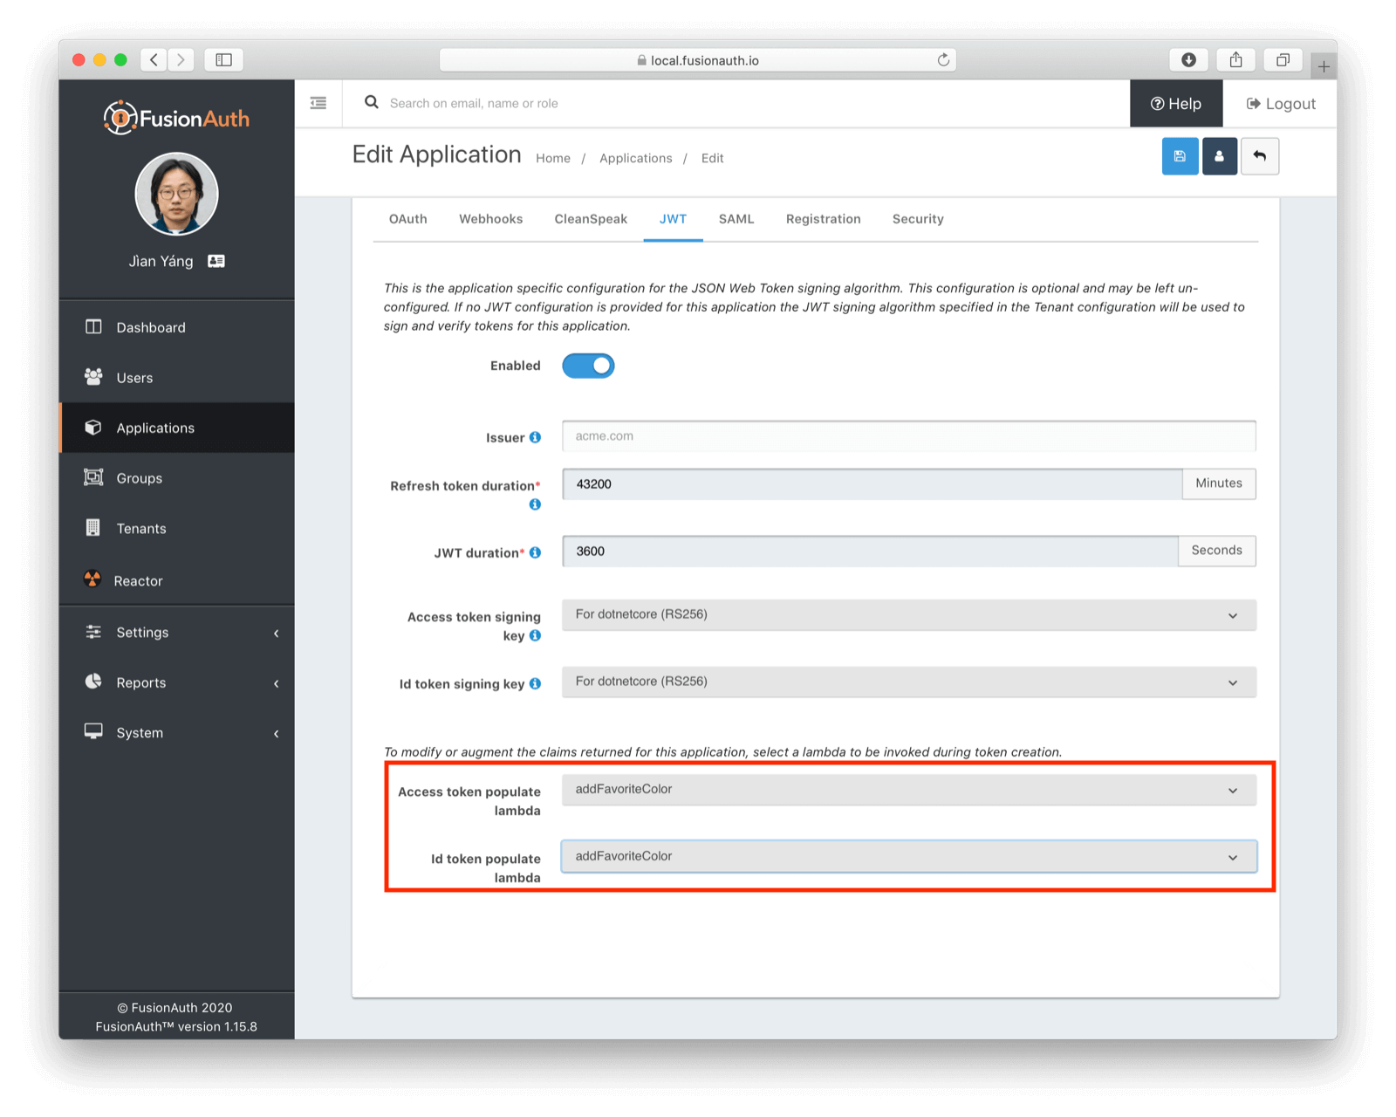Image resolution: width=1396 pixels, height=1117 pixels.
Task: Click the Issuer input field
Action: coord(909,436)
